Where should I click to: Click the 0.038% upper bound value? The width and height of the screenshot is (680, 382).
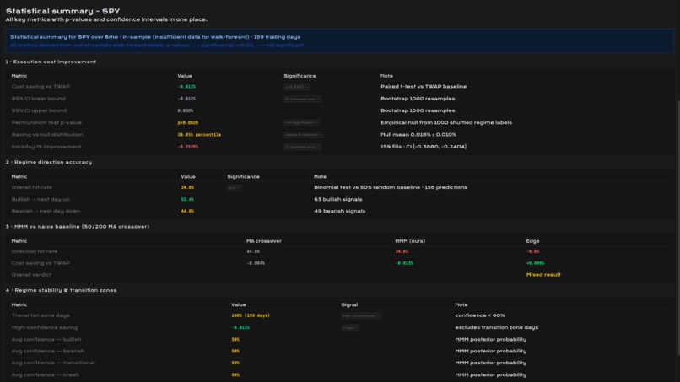coord(185,110)
